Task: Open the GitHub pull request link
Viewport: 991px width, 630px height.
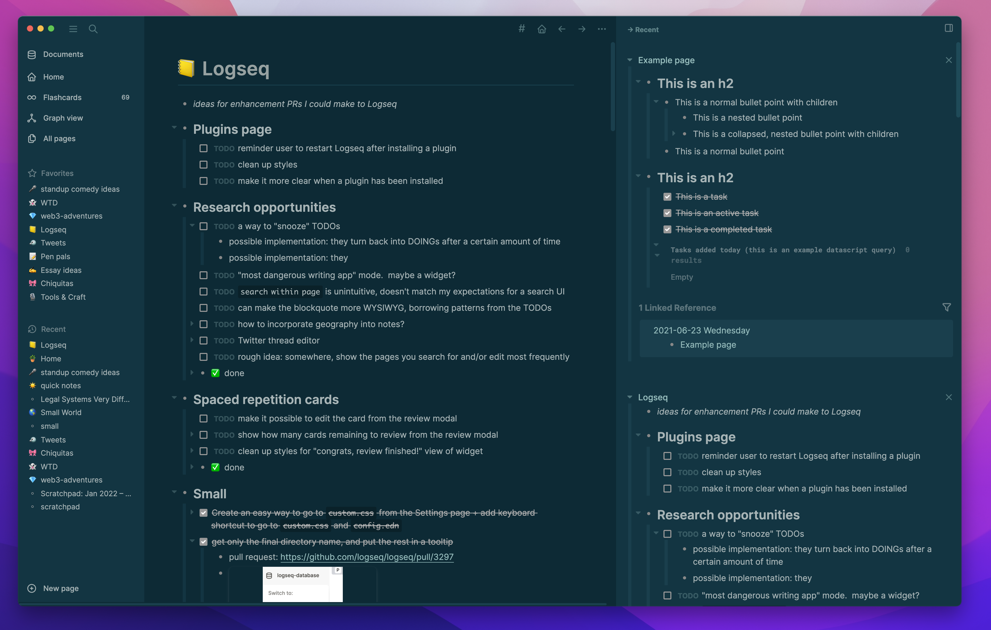Action: 367,557
